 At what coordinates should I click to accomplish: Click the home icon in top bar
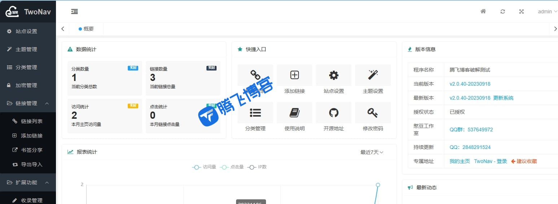click(x=483, y=12)
